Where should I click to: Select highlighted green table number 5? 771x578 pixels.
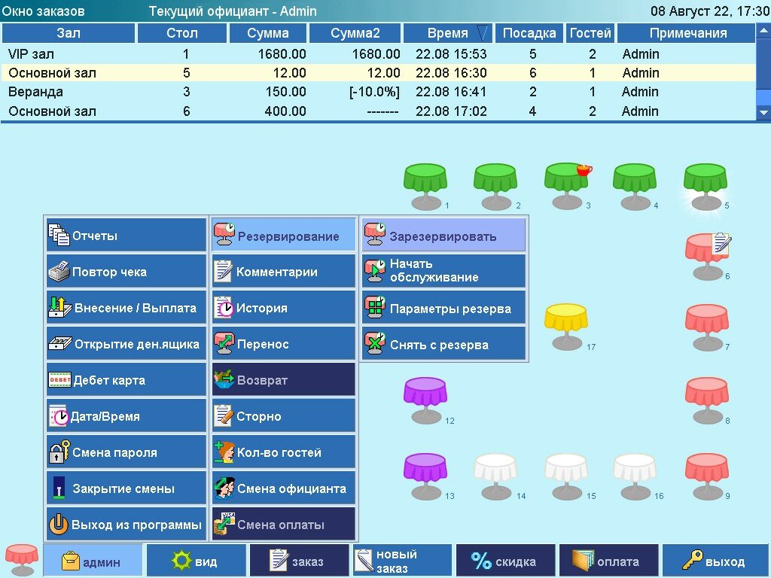(x=706, y=187)
